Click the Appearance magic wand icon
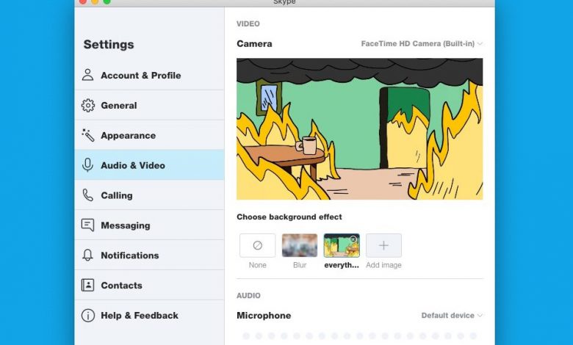This screenshot has width=573, height=345. [88, 135]
